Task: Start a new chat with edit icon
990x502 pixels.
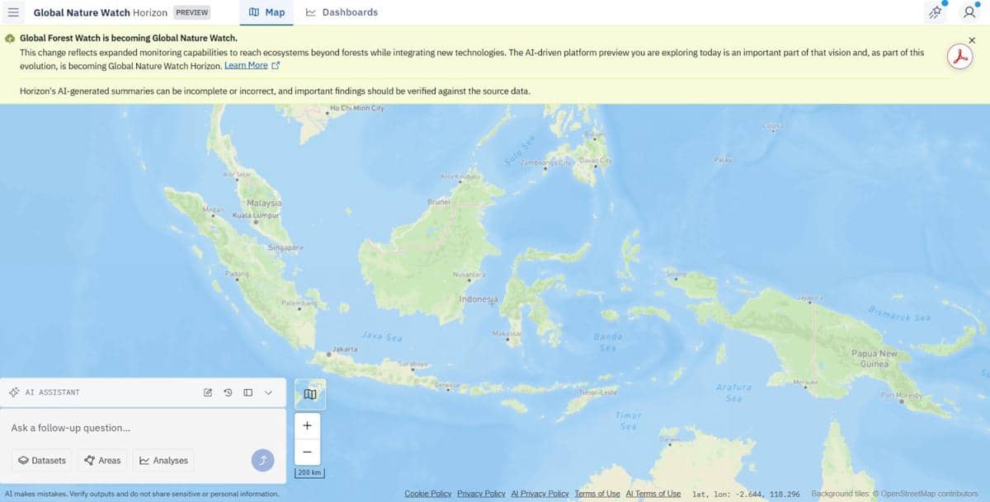Action: 208,392
